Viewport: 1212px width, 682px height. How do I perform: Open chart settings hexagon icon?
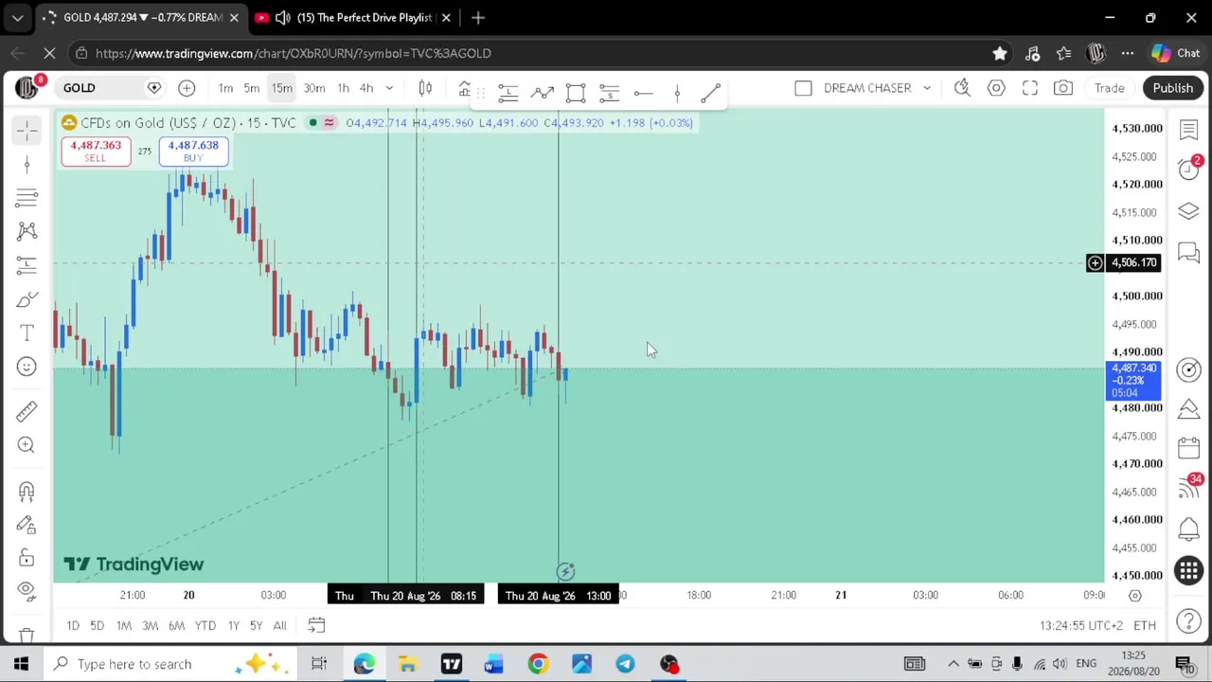click(x=996, y=88)
